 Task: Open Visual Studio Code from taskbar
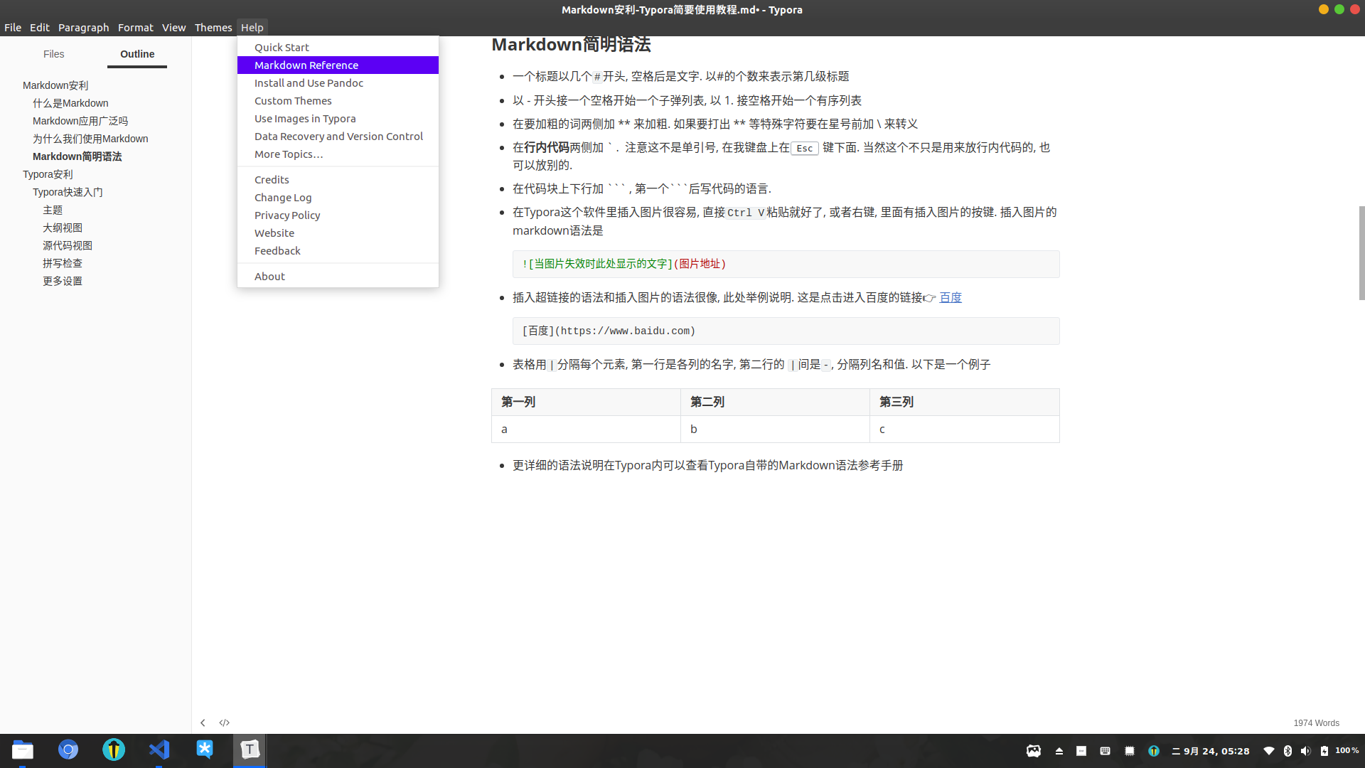159,750
